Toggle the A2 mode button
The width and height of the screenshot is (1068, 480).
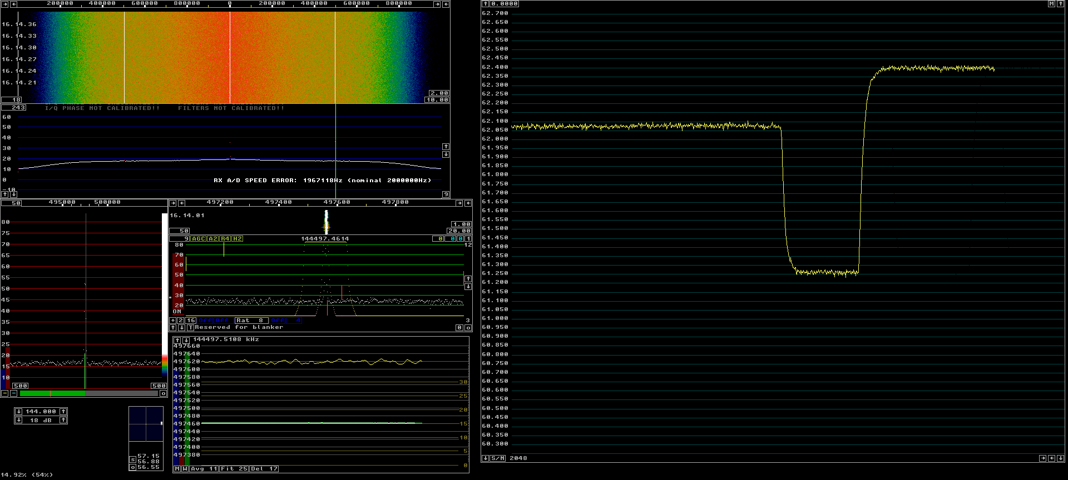[212, 239]
